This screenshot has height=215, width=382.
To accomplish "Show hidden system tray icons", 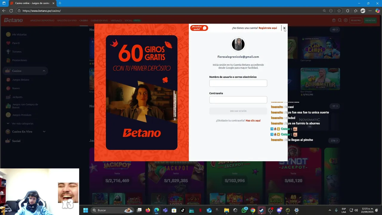I will tap(330, 210).
